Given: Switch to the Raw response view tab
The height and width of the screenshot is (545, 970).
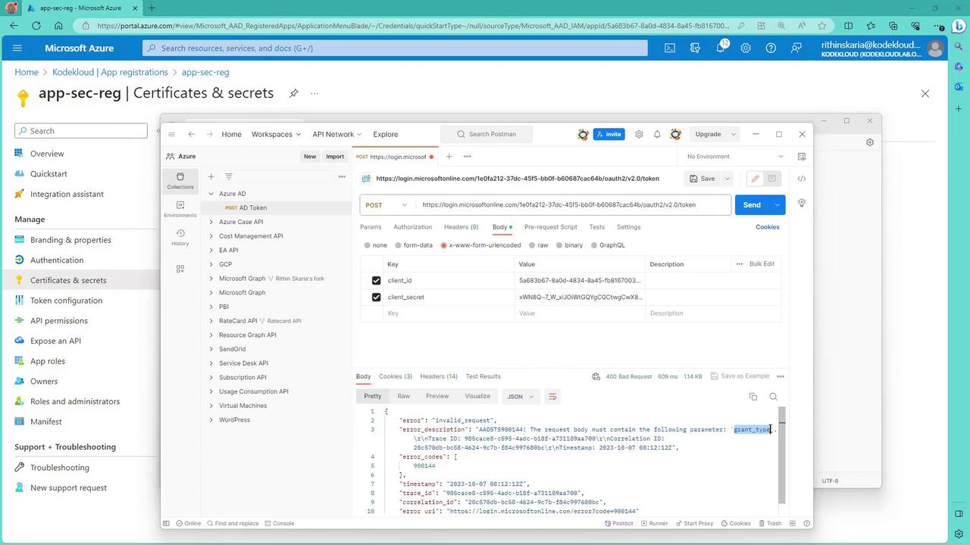Looking at the screenshot, I should pyautogui.click(x=404, y=397).
